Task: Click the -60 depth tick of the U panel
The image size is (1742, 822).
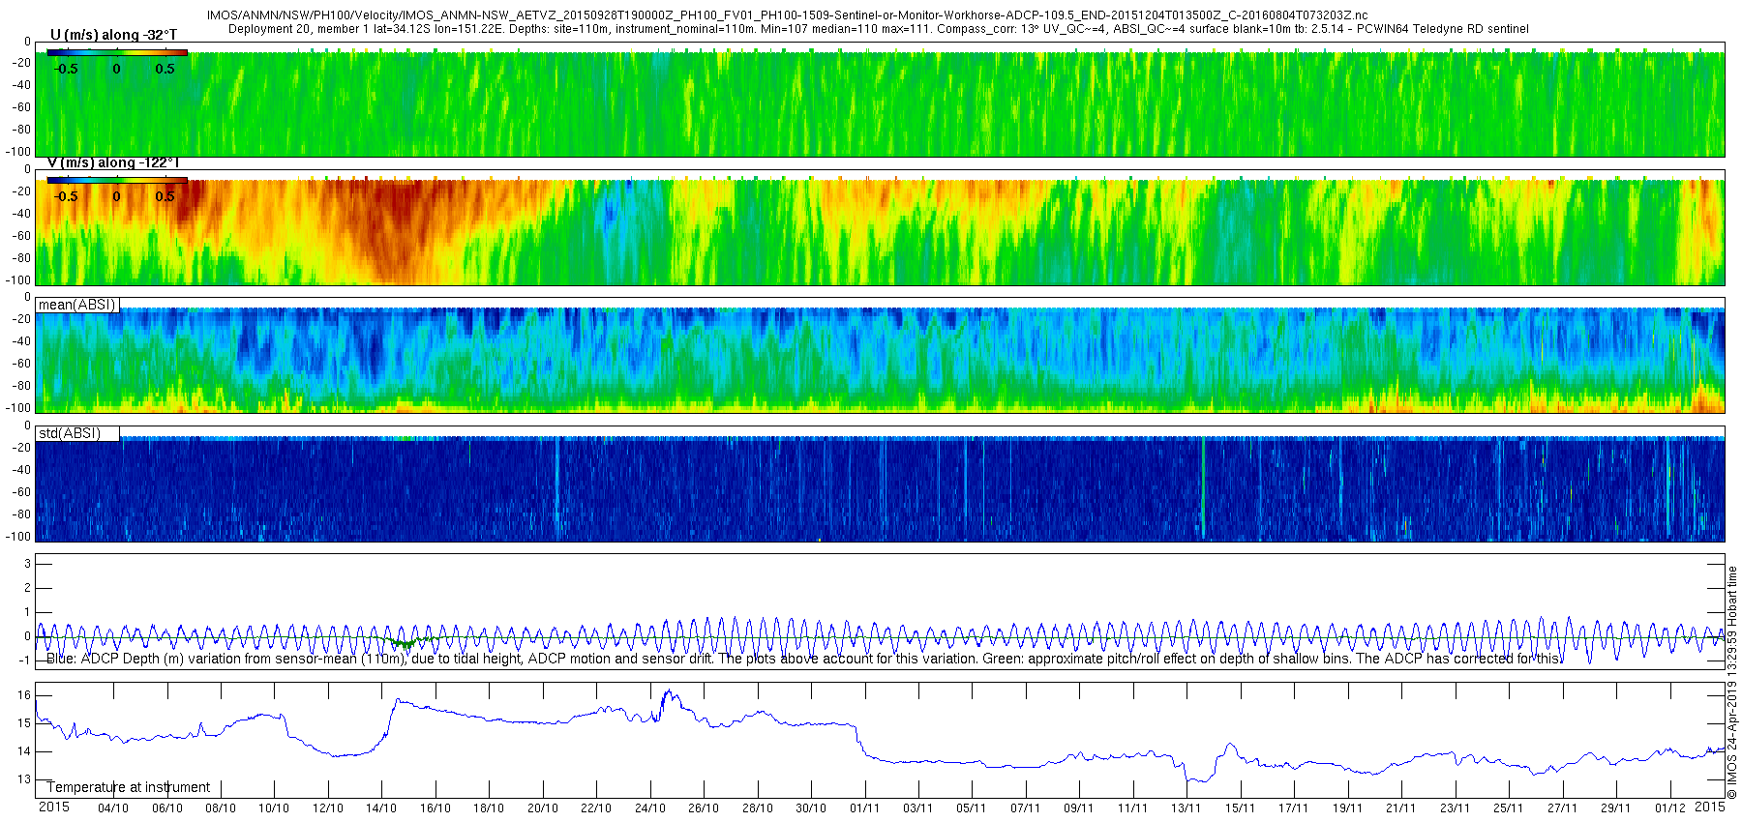Action: coord(20,107)
